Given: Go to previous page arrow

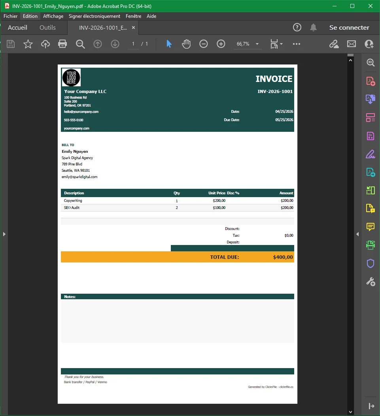Looking at the screenshot, I should click(98, 44).
